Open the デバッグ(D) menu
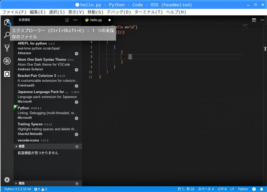Viewport: 267px width, 192px height. 119,12
